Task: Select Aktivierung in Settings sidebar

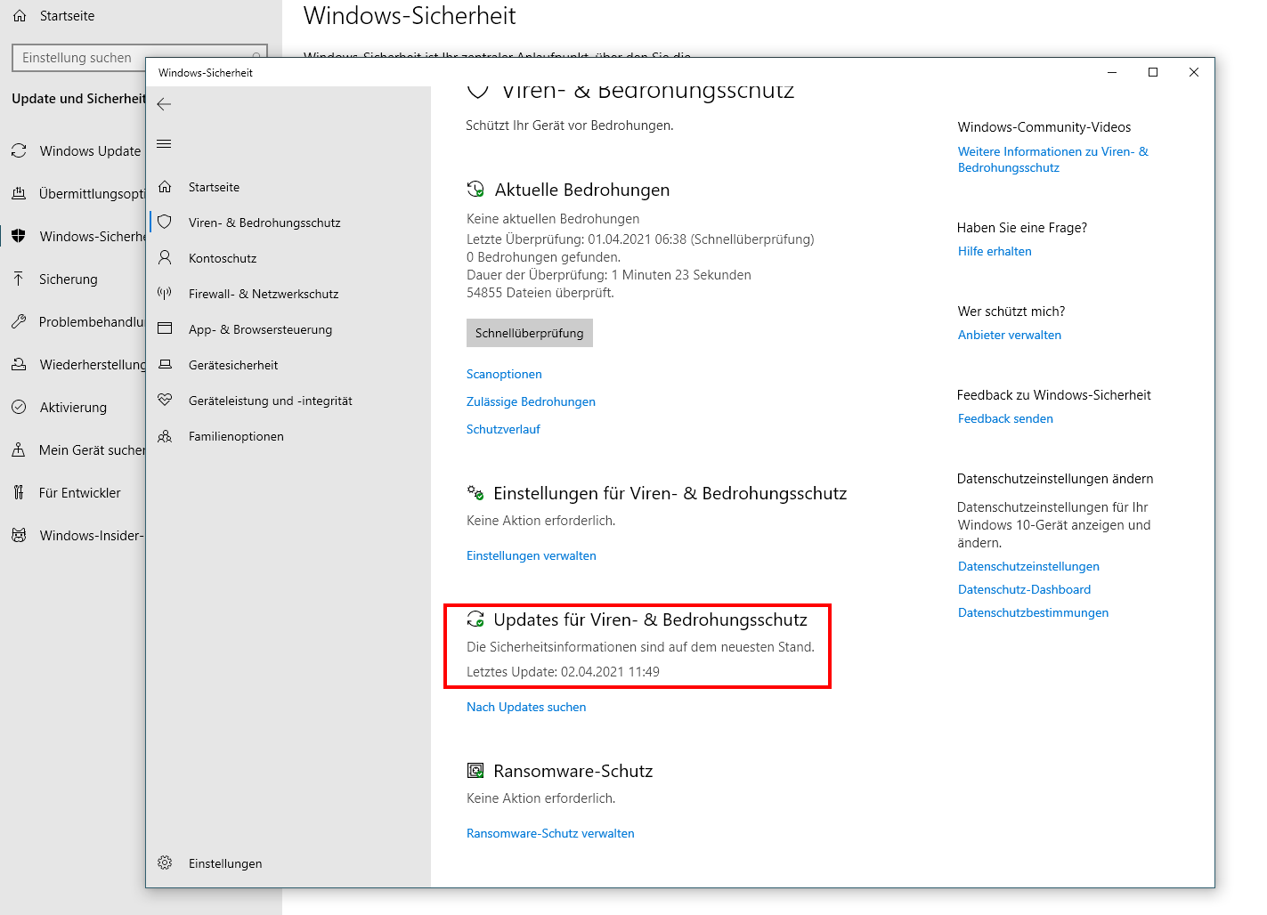Action: click(x=73, y=408)
